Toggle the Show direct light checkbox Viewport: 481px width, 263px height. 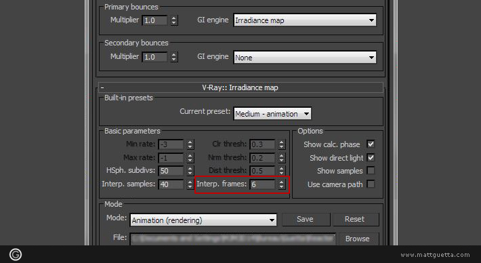coord(371,157)
